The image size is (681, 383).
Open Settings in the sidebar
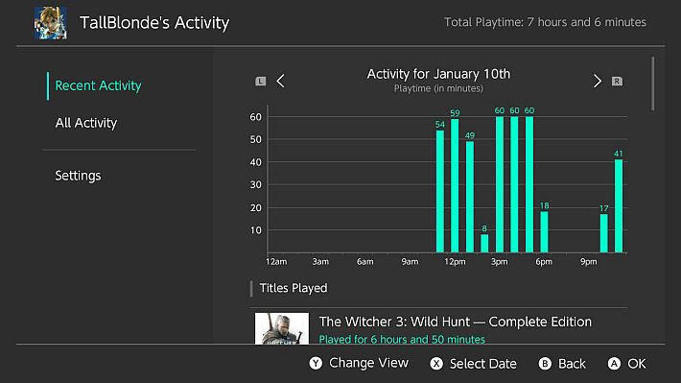pyautogui.click(x=78, y=176)
